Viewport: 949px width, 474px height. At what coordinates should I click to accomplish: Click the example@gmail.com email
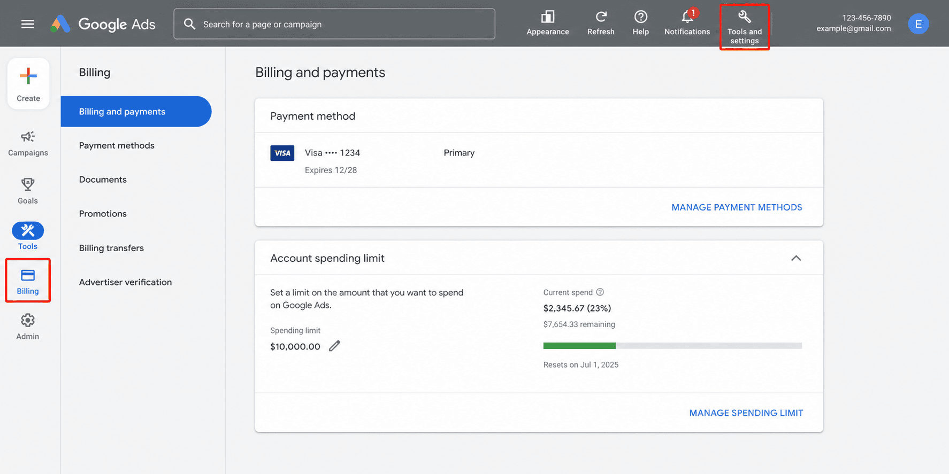pos(854,29)
